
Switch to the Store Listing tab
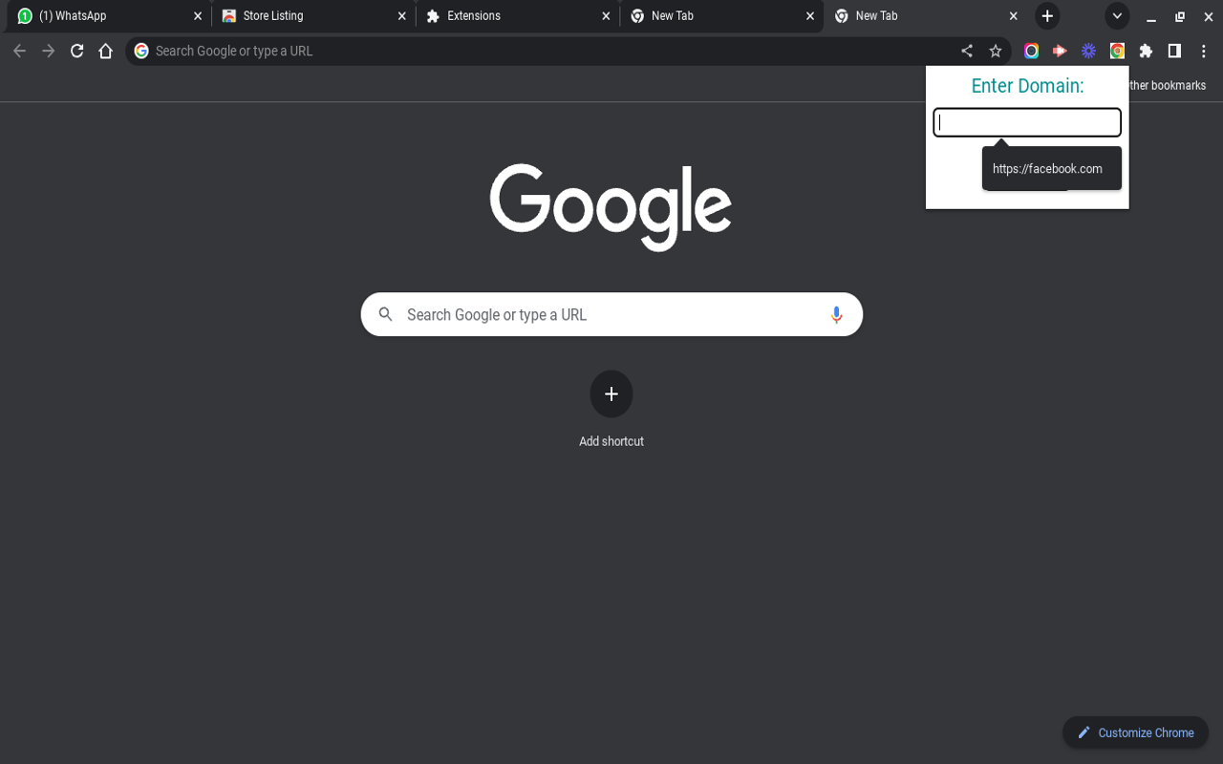[x=313, y=16]
